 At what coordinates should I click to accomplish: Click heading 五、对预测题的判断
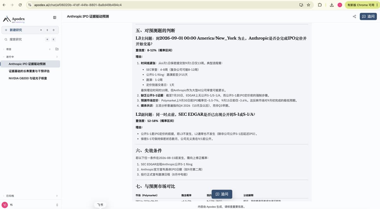click(x=155, y=31)
